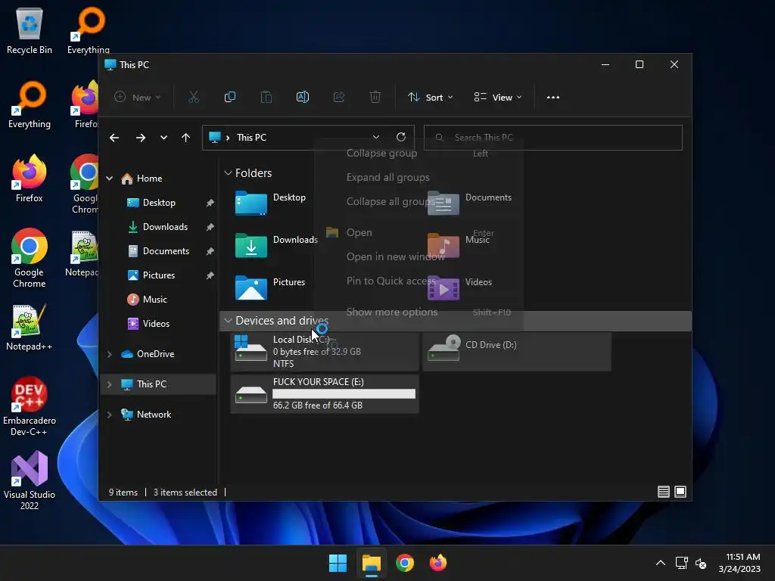Go back with the left arrow
Viewport: 775px width, 581px height.
pyautogui.click(x=114, y=138)
